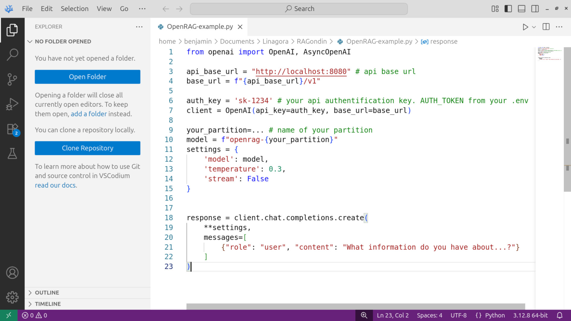This screenshot has height=321, width=571.
Task: Click the Clone Repository button
Action: pos(87,148)
